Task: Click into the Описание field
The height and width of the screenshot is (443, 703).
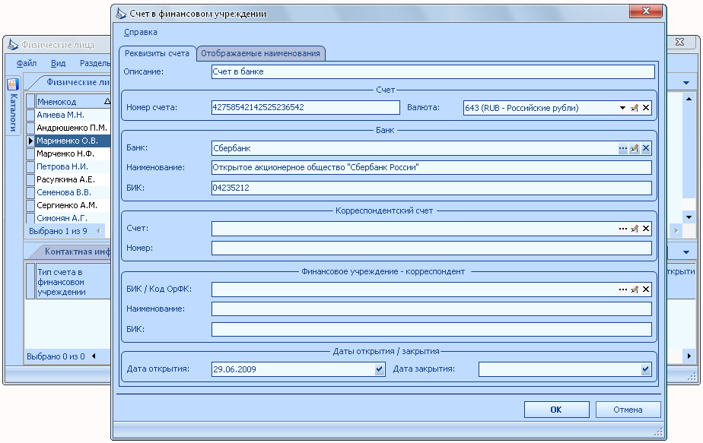Action: [433, 71]
